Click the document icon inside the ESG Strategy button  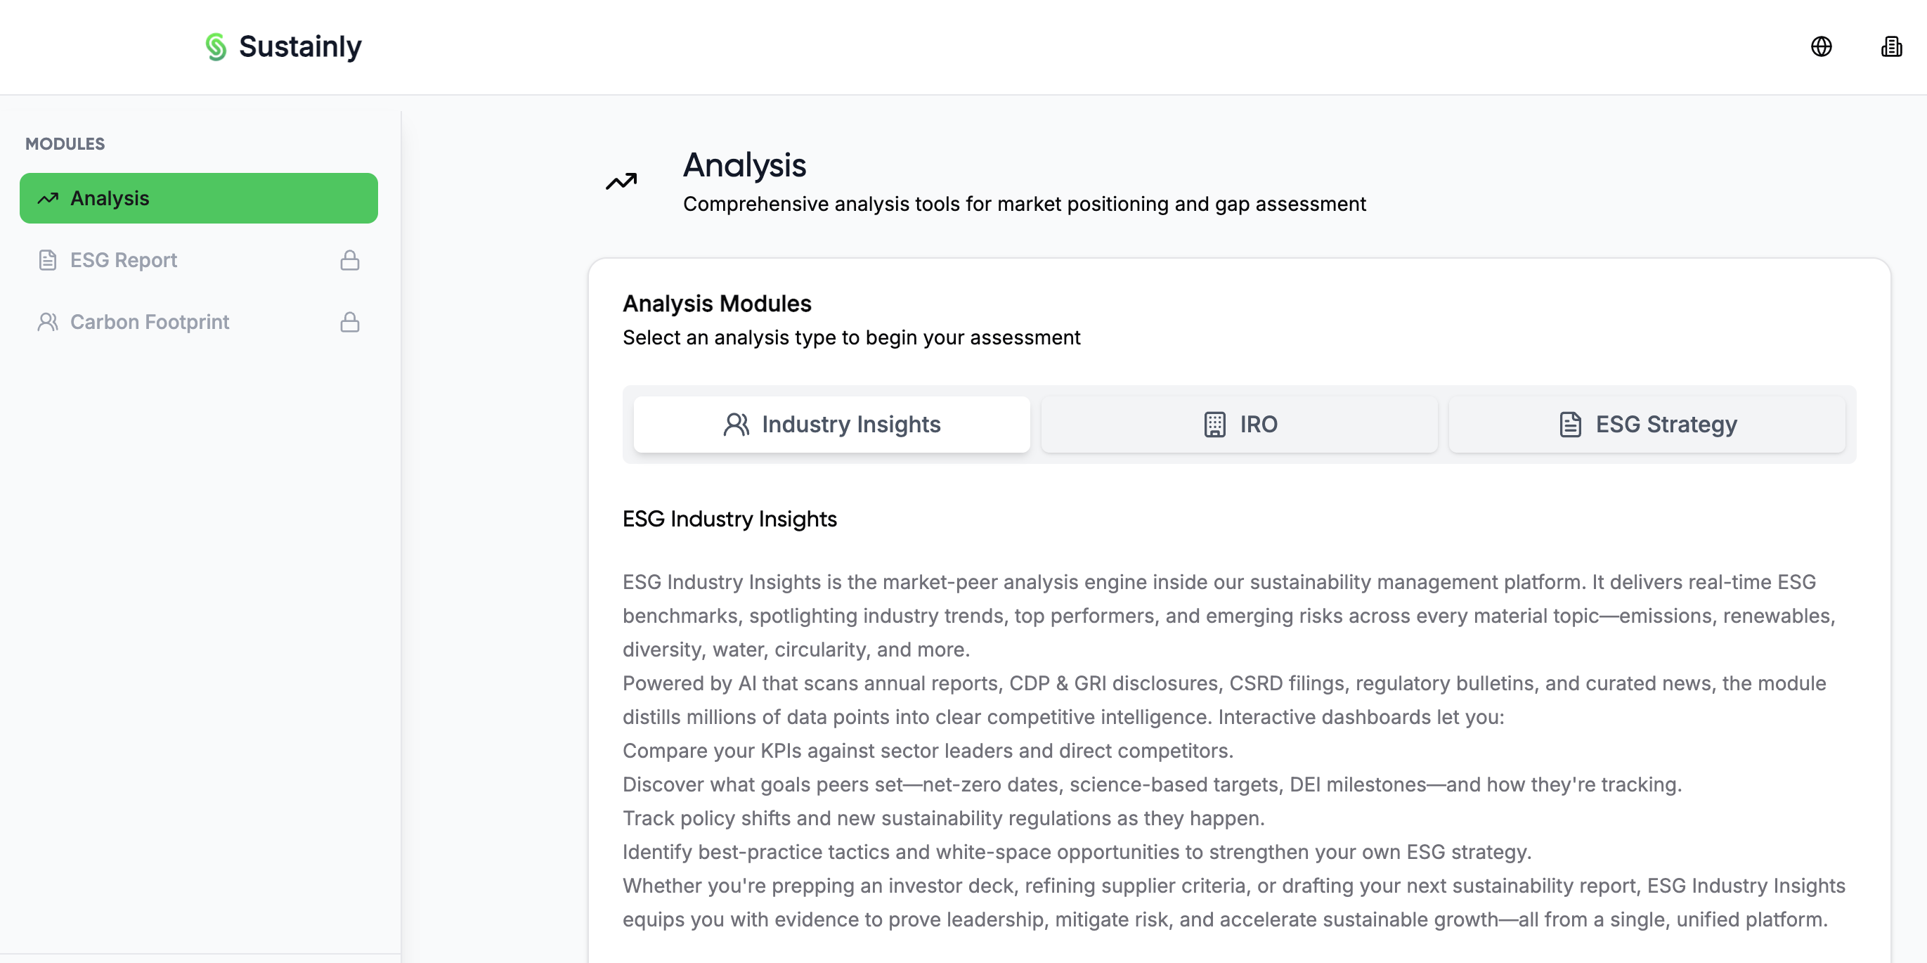coord(1571,424)
